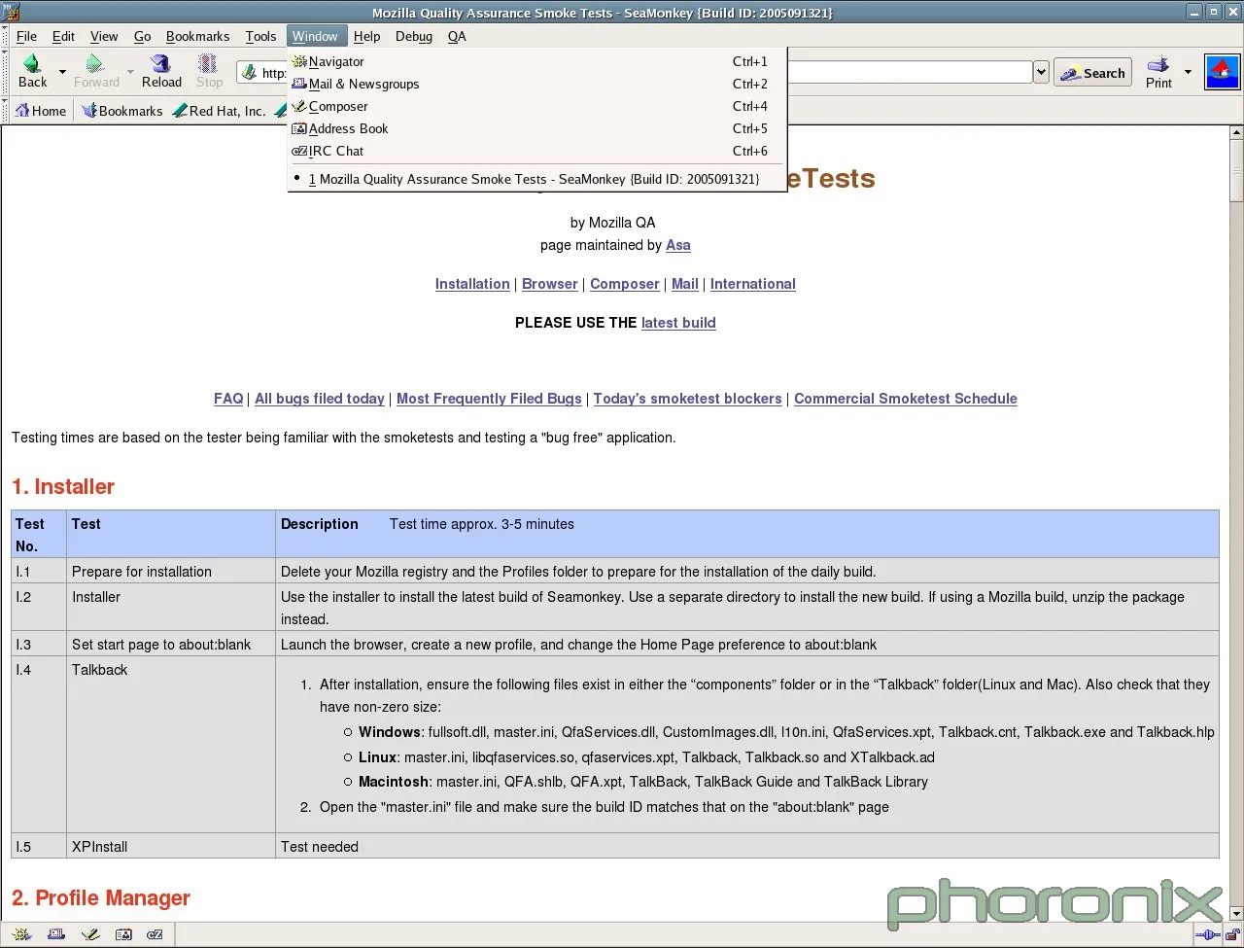Screen dimensions: 1244x948
Task: Click the greyed-out Forward toolbar button
Action: point(96,71)
